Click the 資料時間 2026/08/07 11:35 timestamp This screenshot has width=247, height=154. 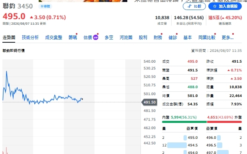coord(216,51)
